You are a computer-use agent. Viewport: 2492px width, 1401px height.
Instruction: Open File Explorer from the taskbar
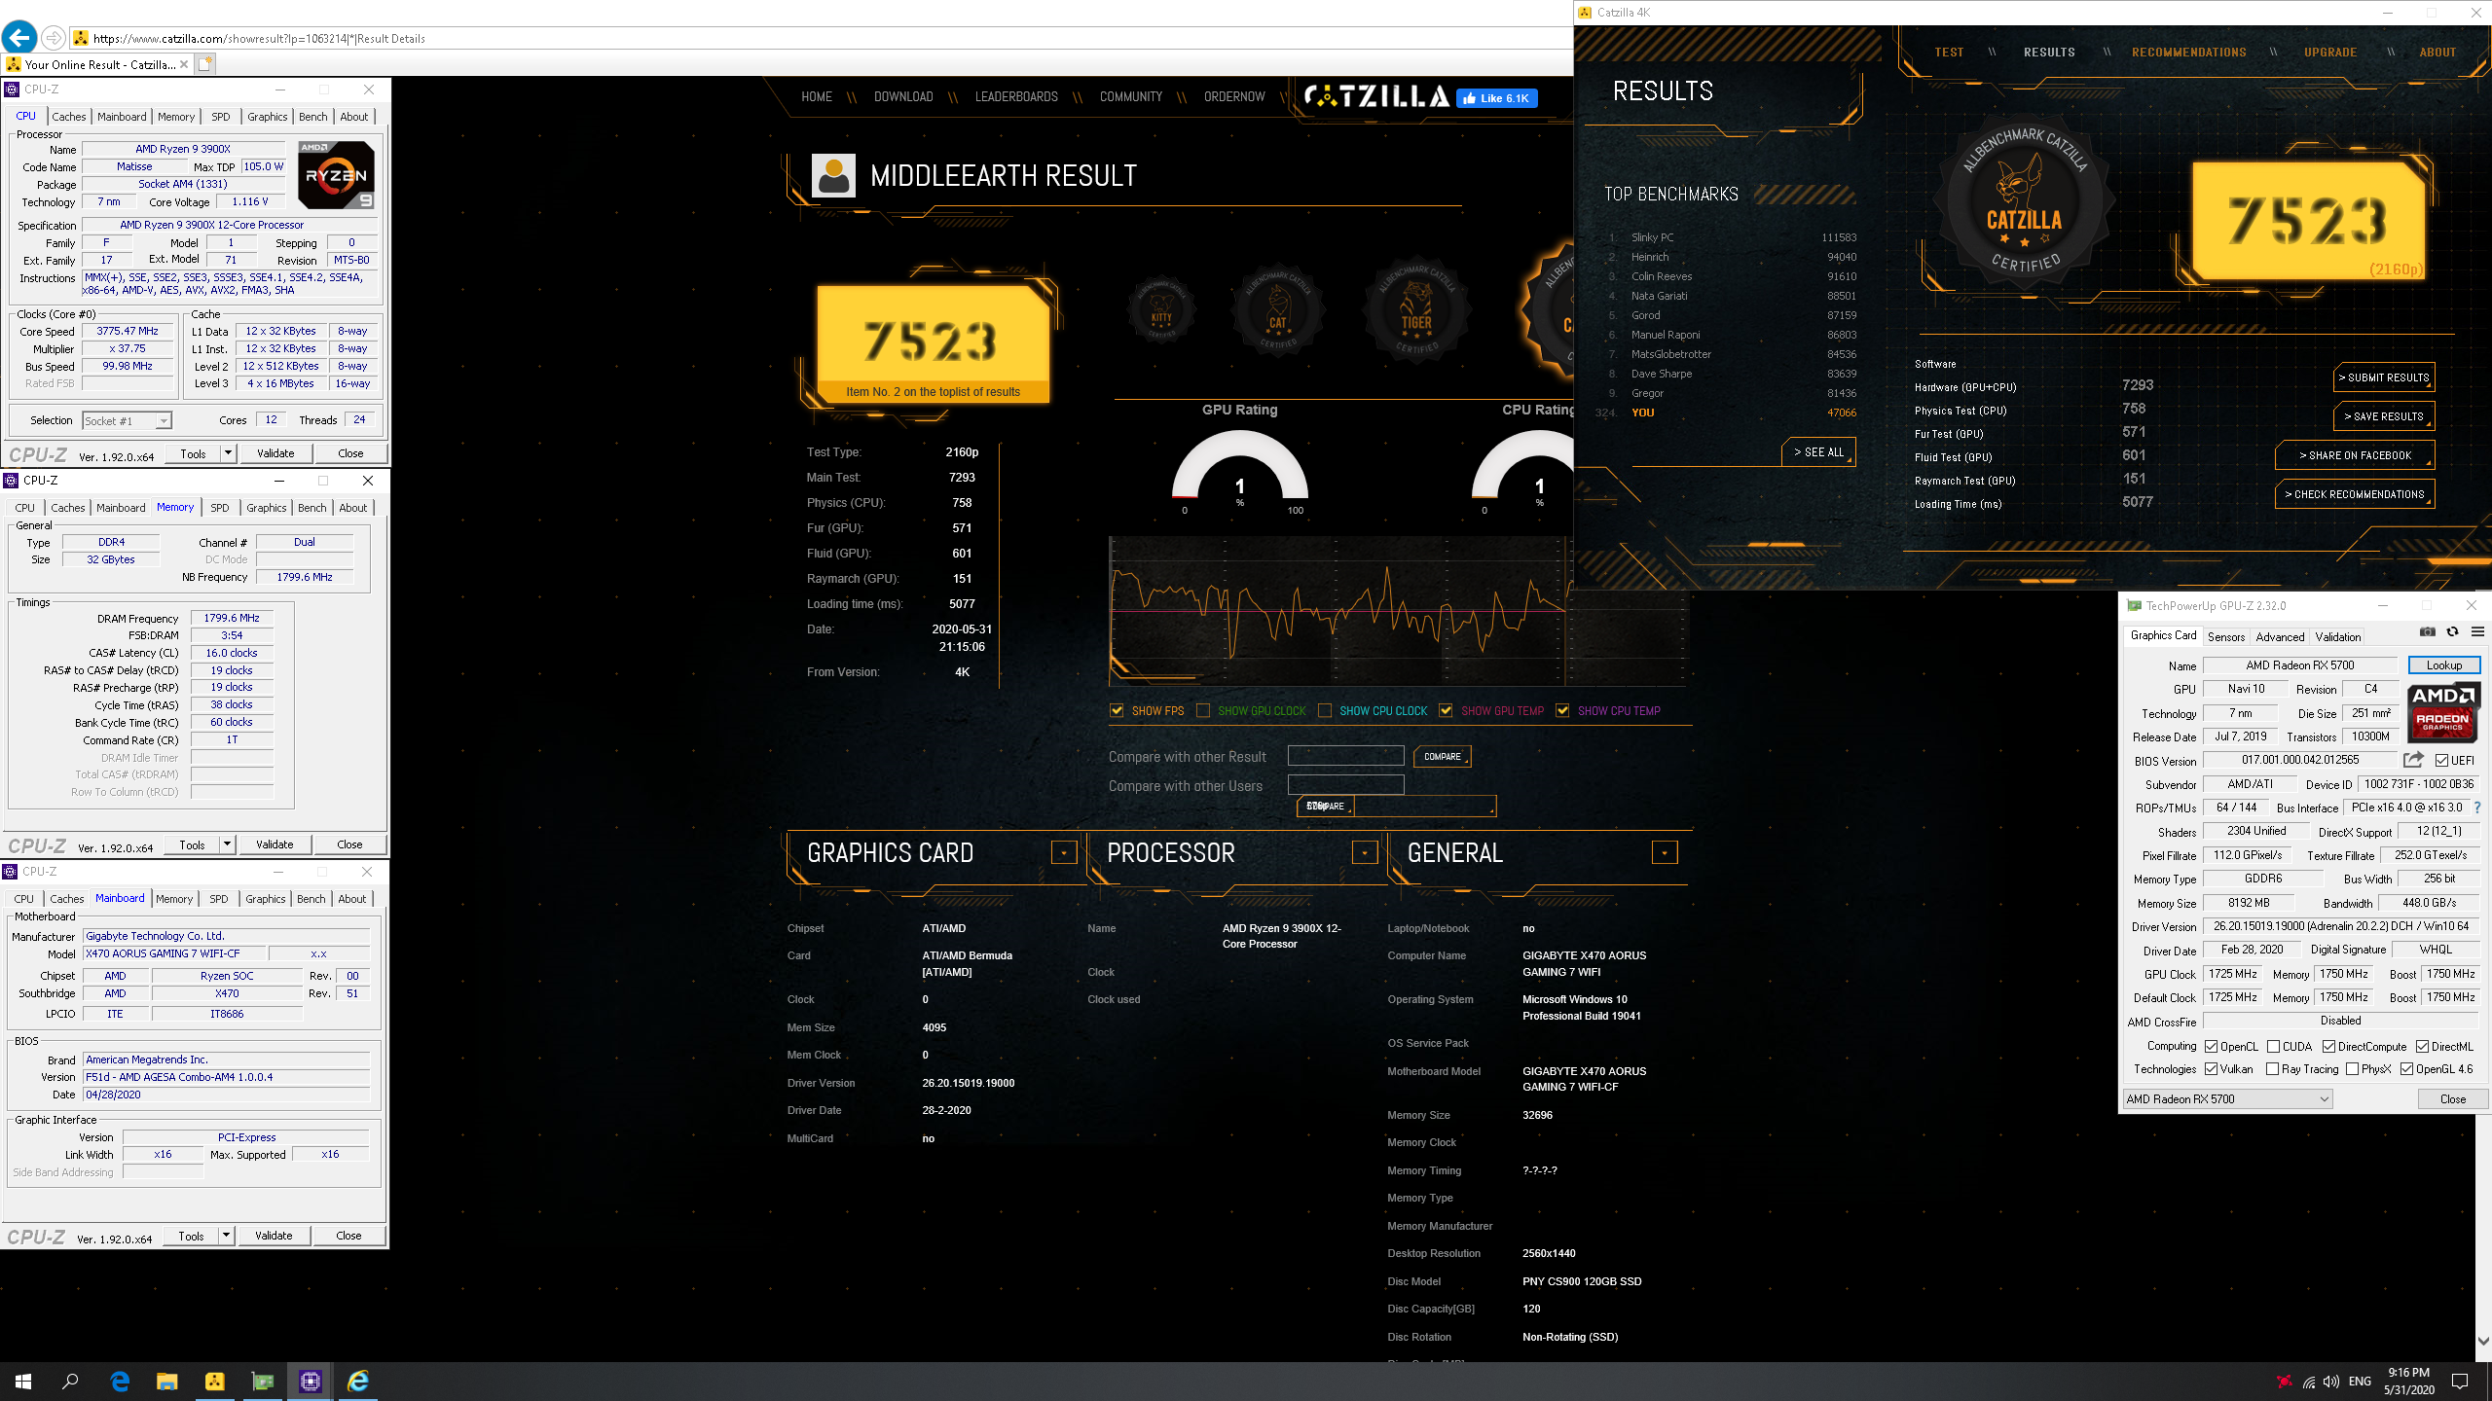click(167, 1382)
